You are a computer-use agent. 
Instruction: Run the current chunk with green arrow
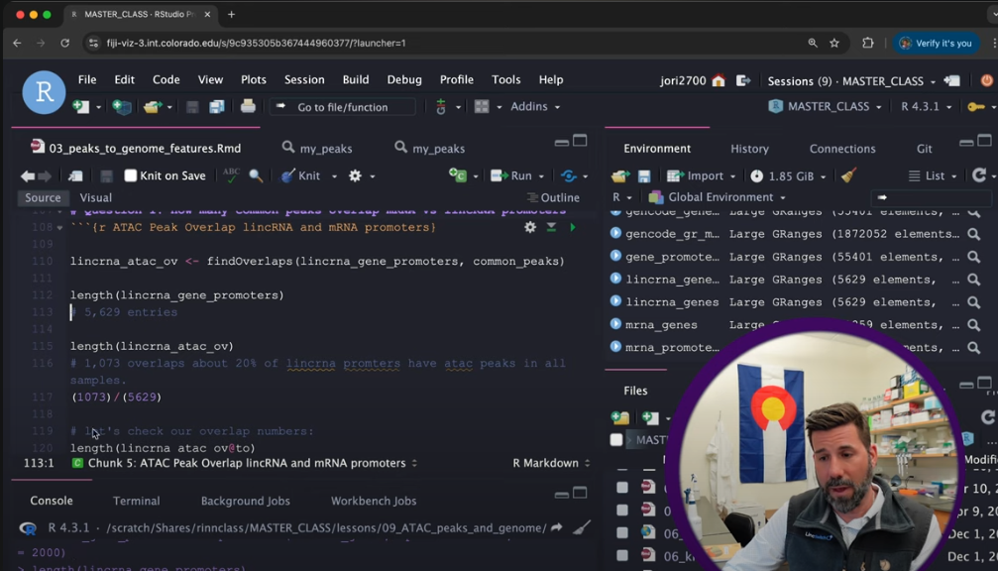click(x=573, y=227)
